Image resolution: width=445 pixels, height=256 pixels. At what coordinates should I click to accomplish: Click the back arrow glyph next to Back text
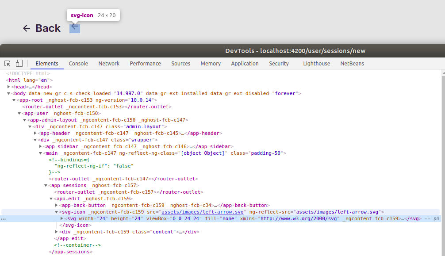point(27,28)
